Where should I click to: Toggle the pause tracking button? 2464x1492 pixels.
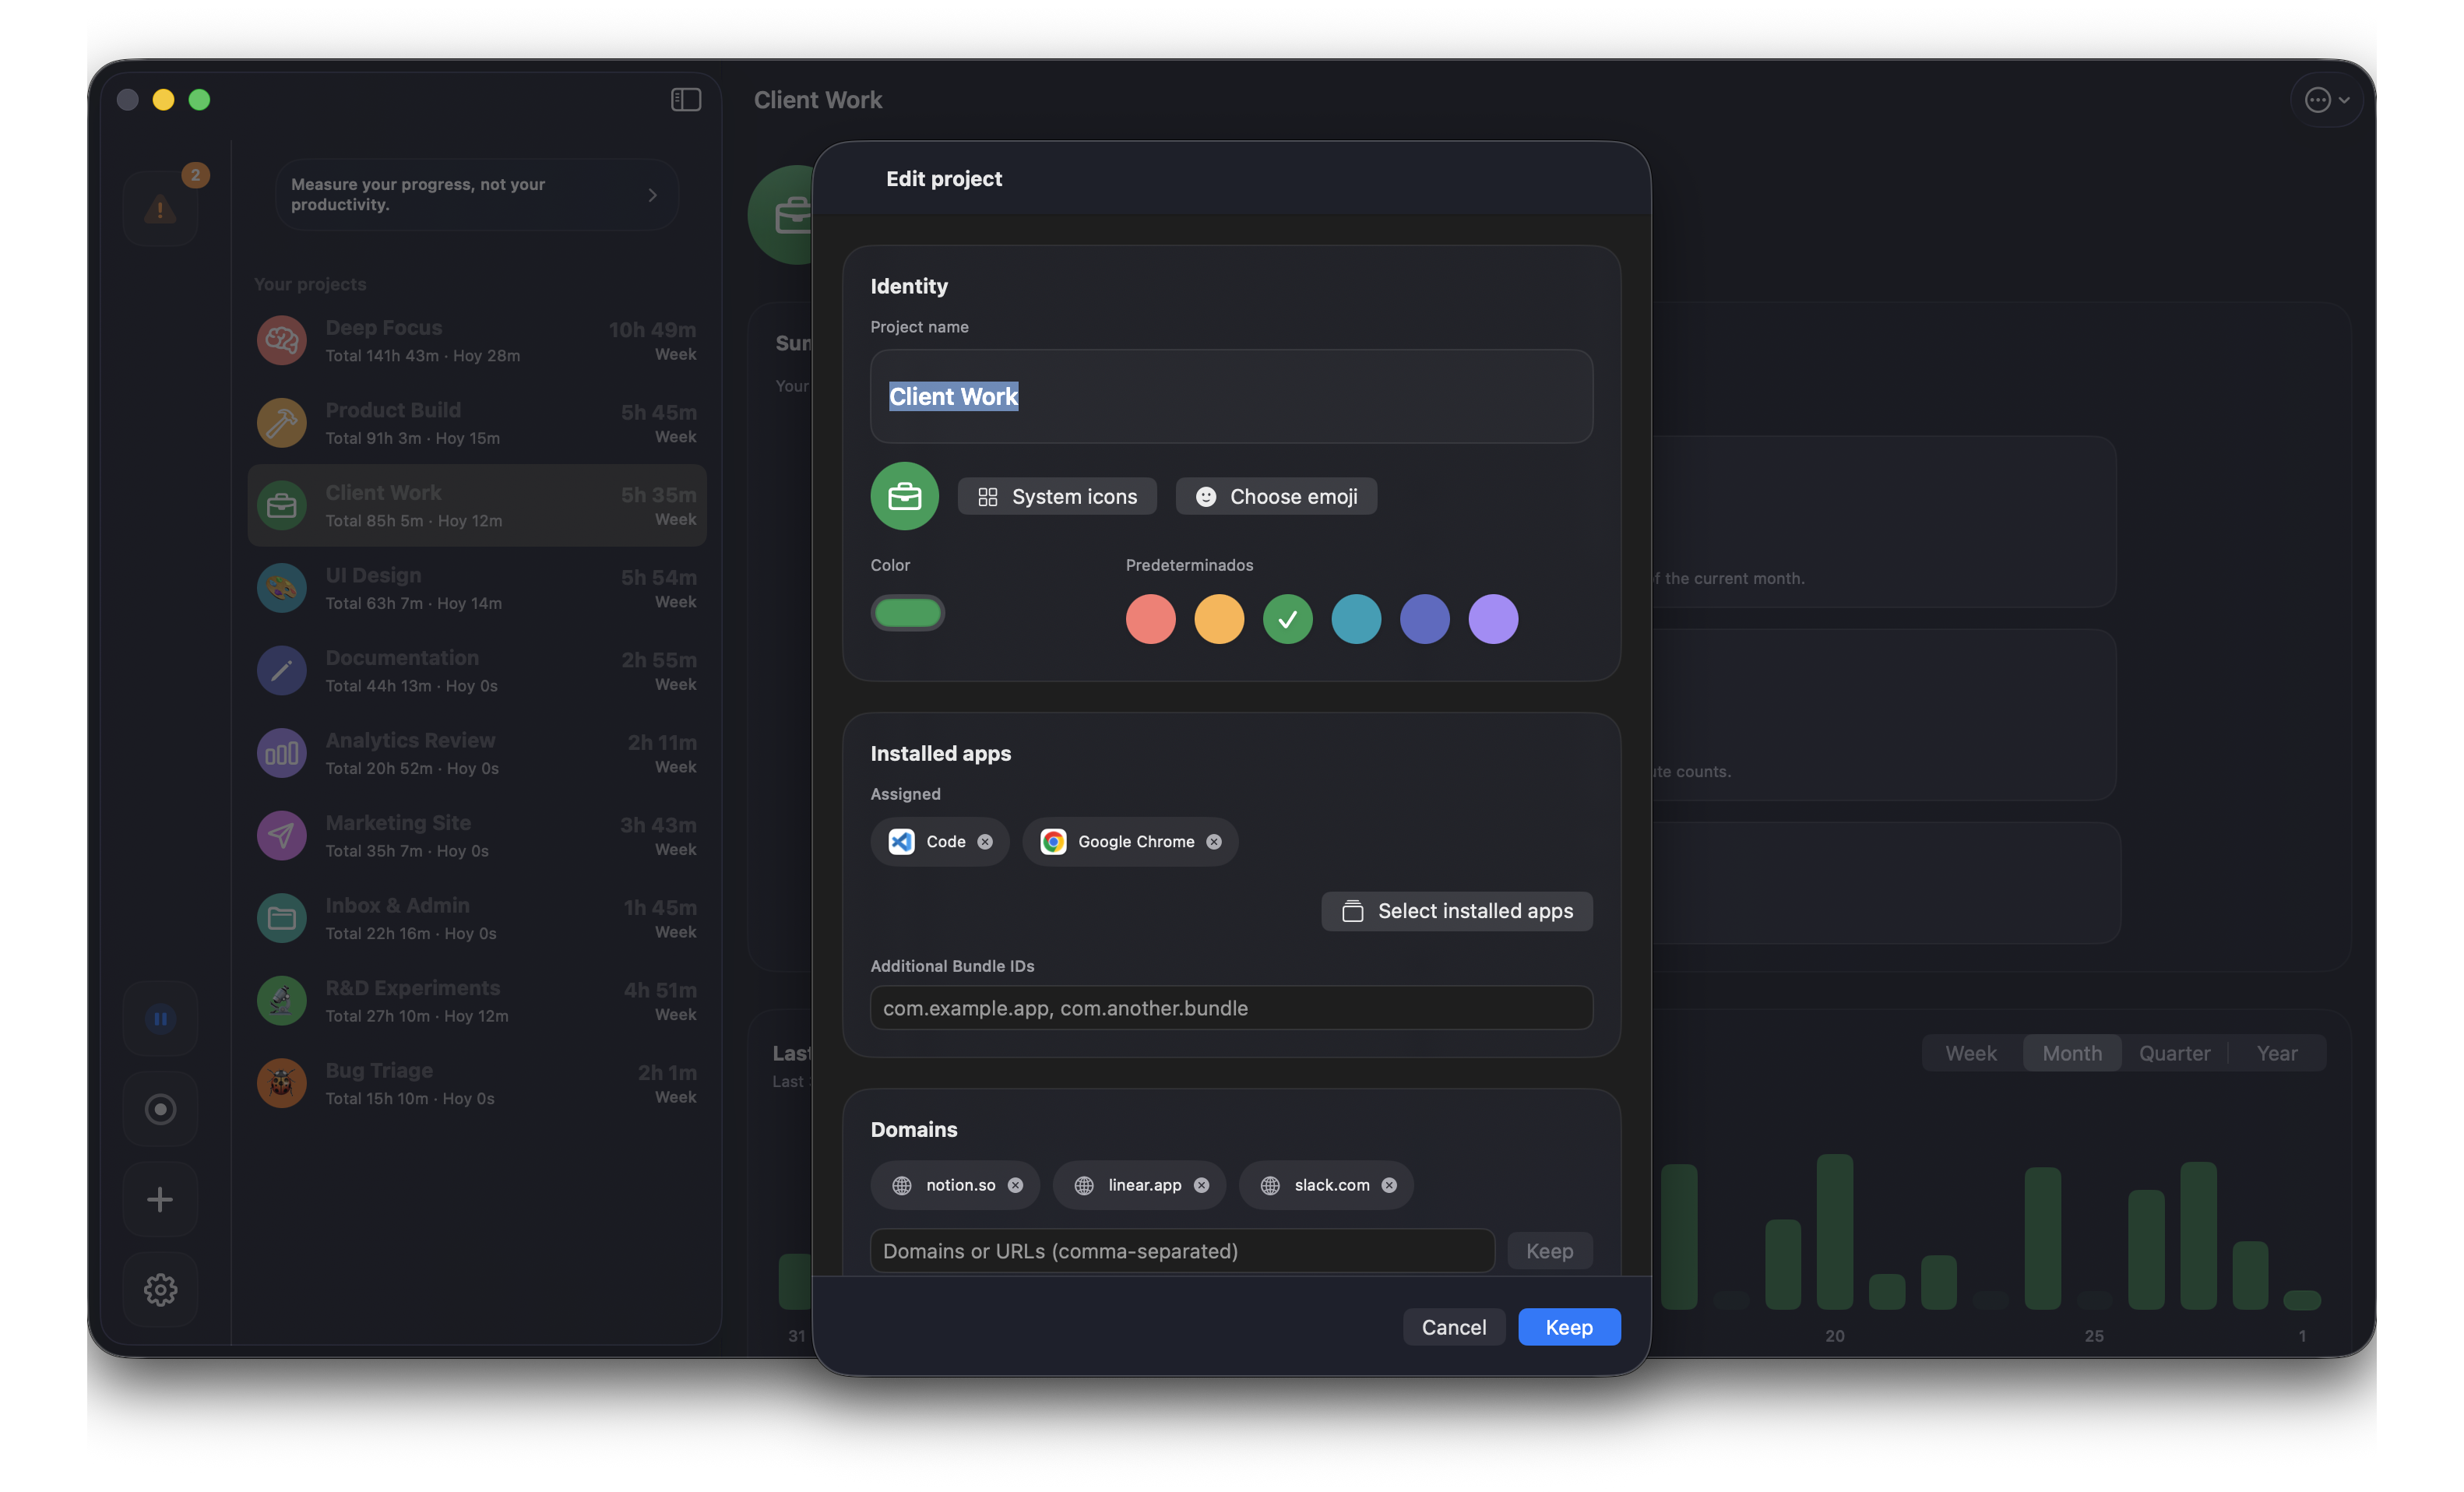coord(160,1019)
